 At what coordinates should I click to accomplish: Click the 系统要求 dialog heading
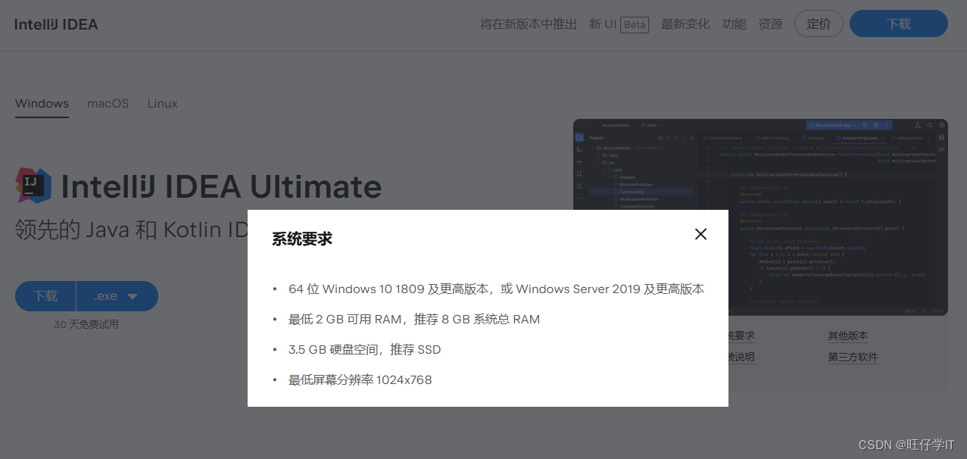pyautogui.click(x=302, y=239)
